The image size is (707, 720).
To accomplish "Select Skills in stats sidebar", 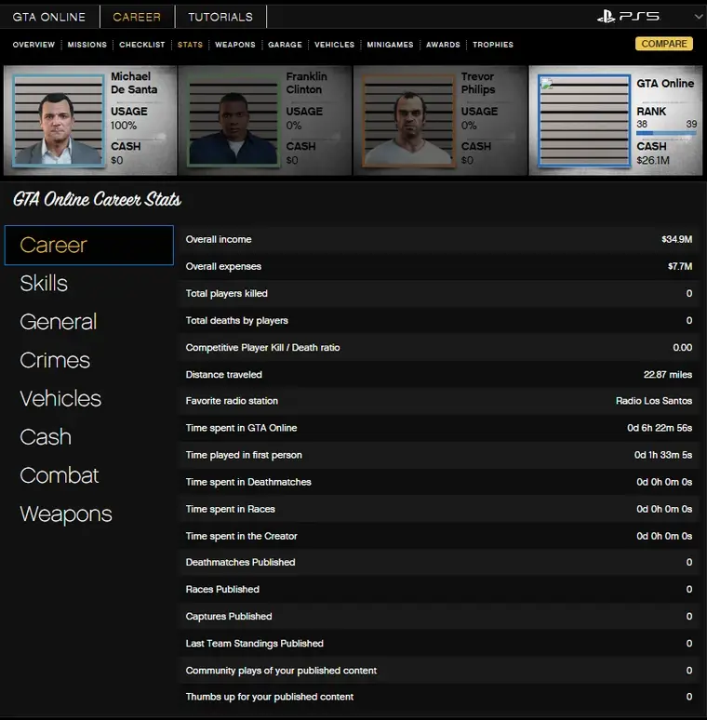I will coord(44,284).
